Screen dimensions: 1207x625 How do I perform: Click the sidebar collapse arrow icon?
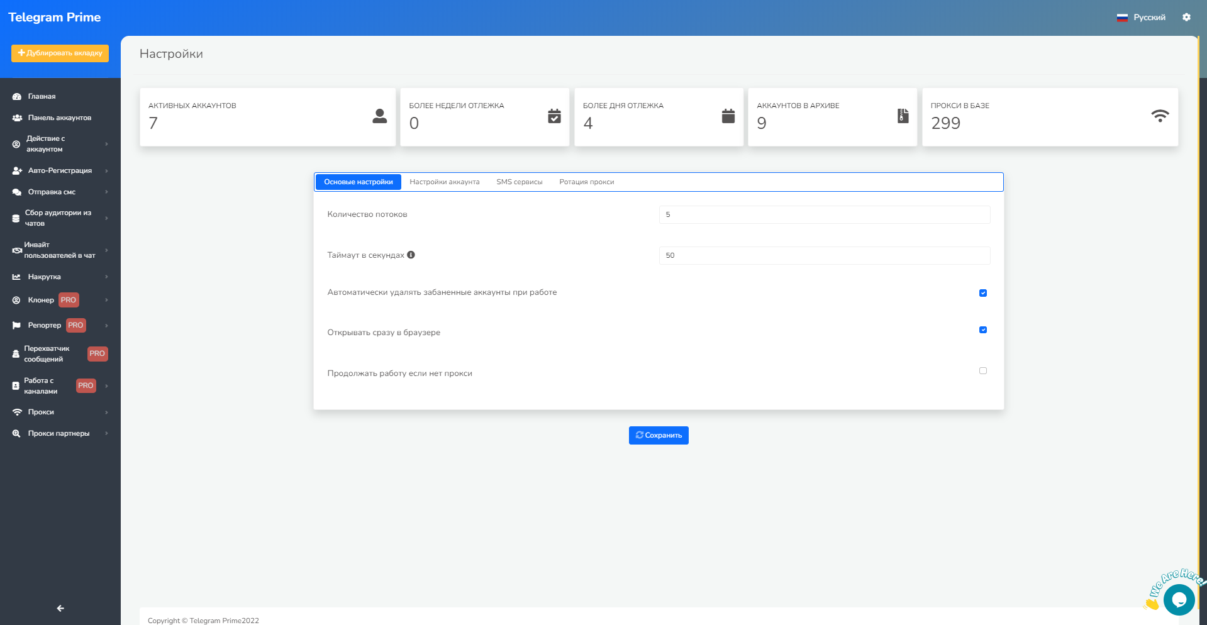point(60,608)
